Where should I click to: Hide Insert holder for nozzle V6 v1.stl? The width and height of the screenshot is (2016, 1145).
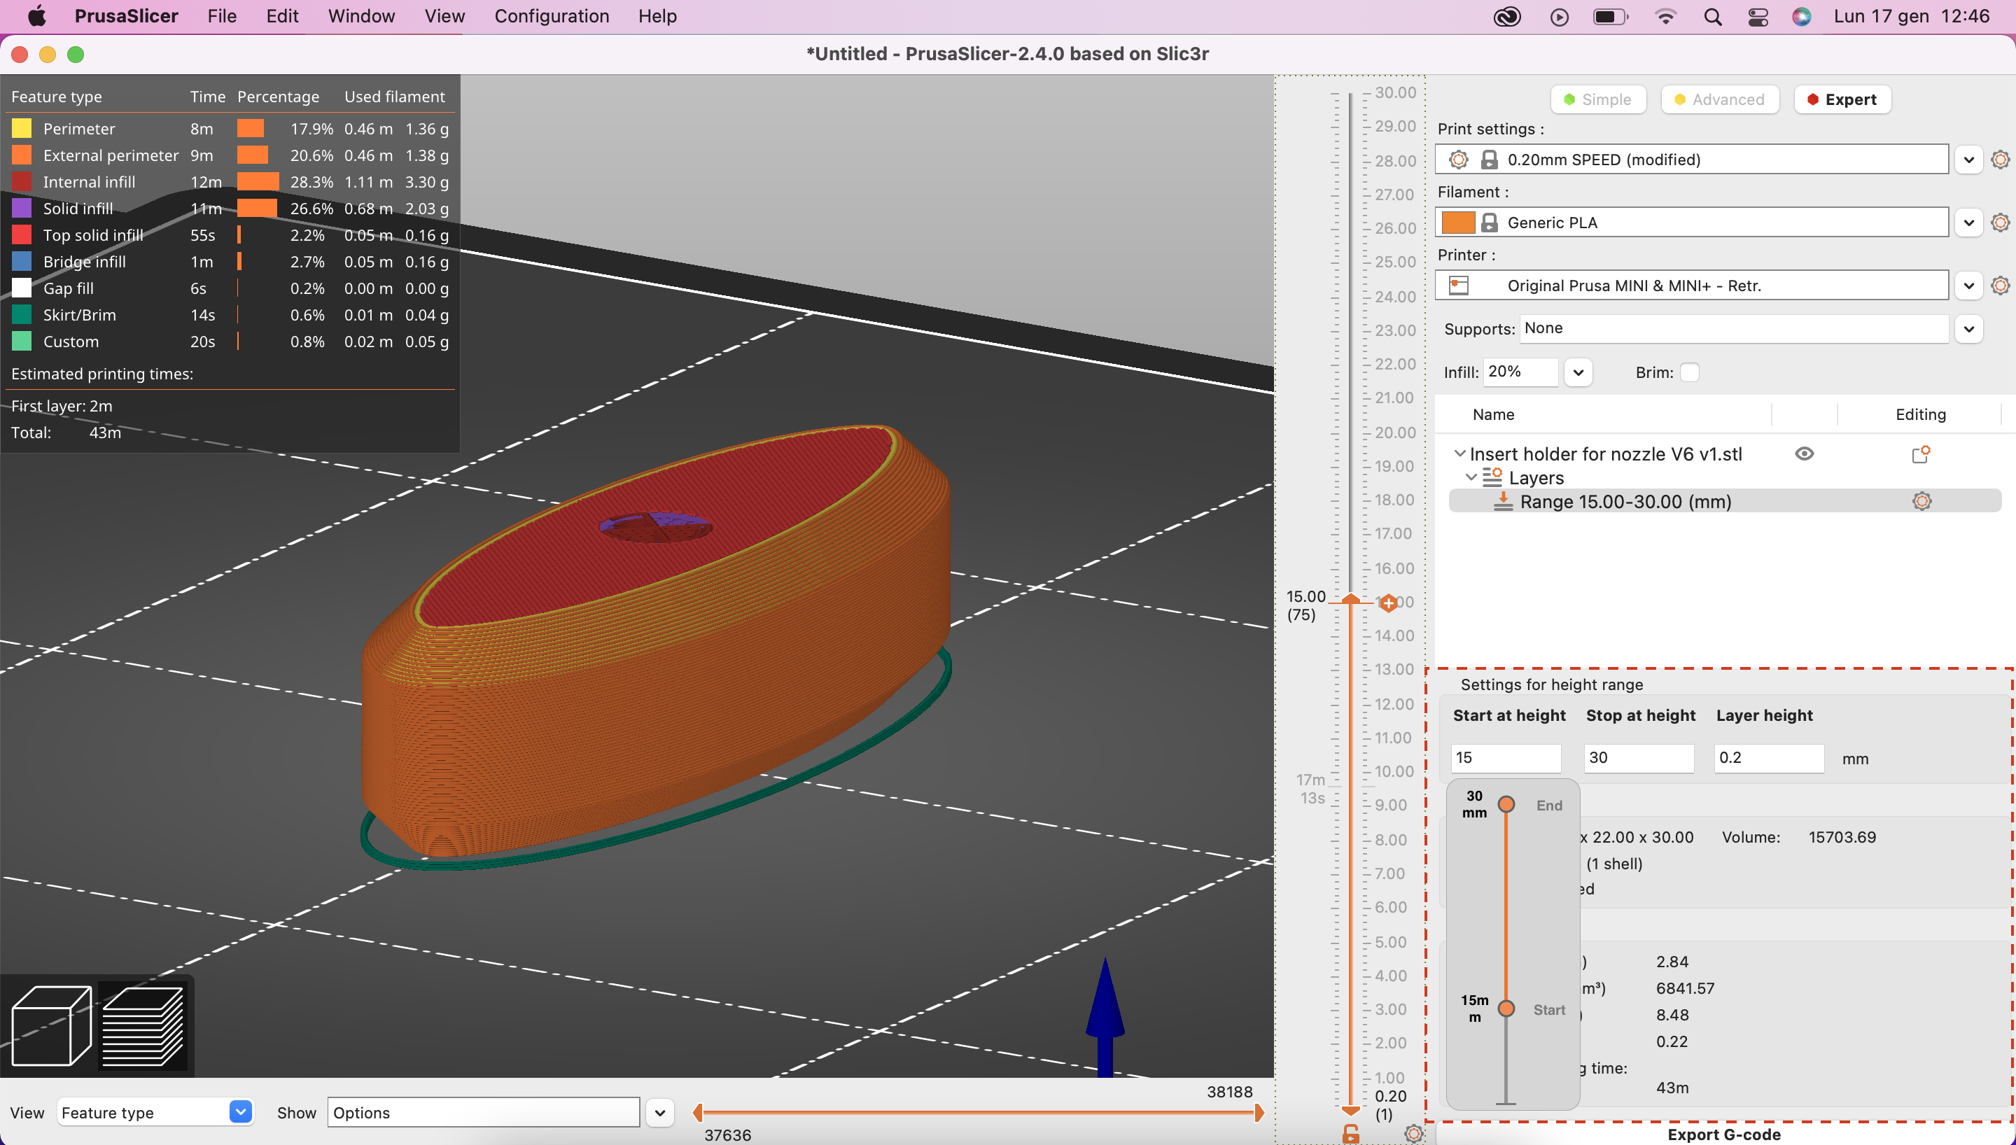1805,454
